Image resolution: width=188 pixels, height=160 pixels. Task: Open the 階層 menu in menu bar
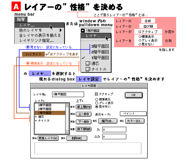pos(21,19)
